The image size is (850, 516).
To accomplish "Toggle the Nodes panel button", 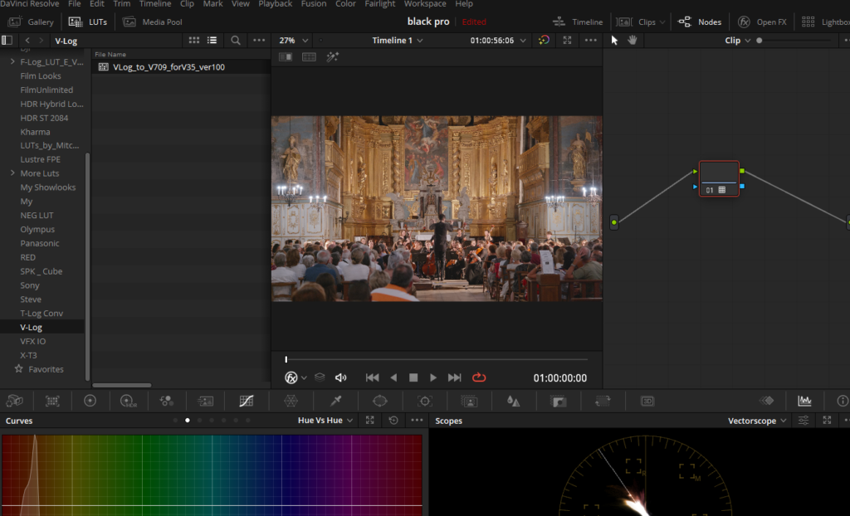I will 700,22.
